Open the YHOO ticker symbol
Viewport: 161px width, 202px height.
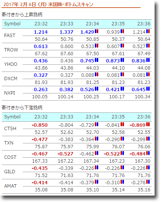point(11,64)
